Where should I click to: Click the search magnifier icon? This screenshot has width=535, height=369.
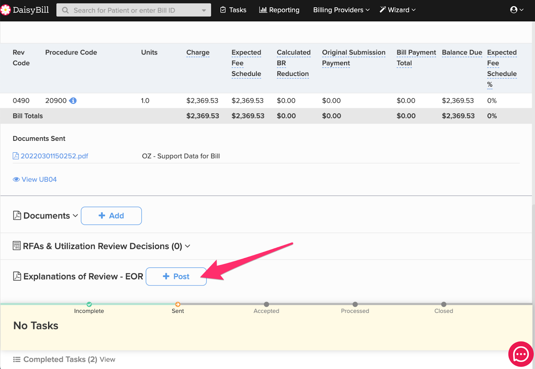pyautogui.click(x=66, y=10)
